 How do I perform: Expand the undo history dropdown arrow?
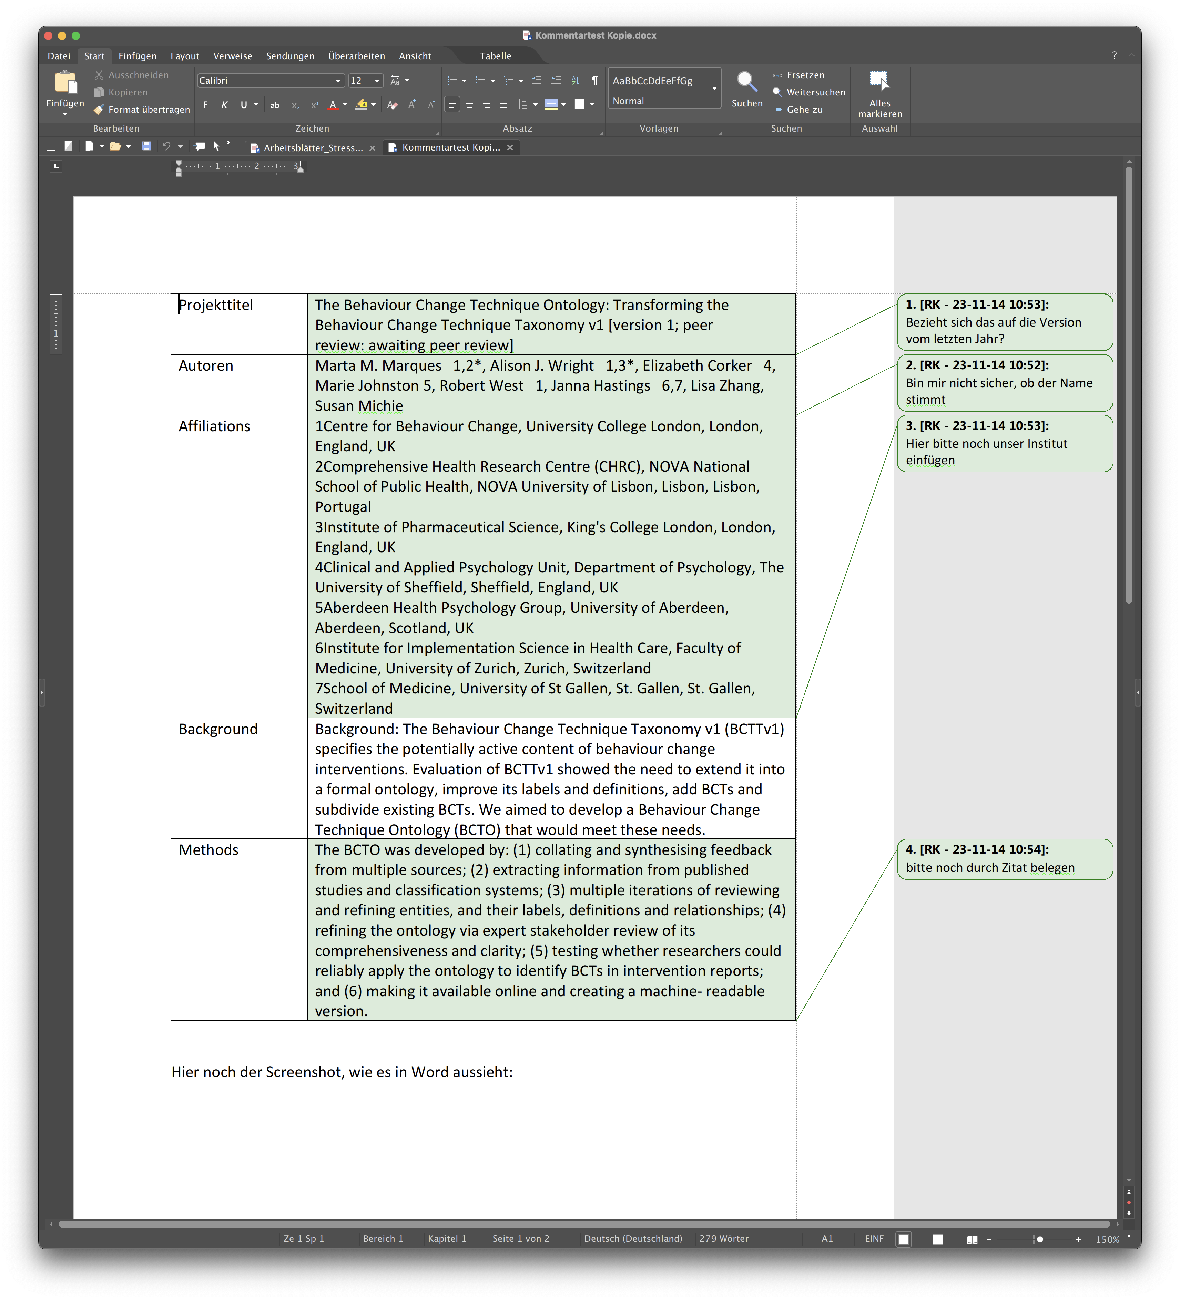click(180, 146)
